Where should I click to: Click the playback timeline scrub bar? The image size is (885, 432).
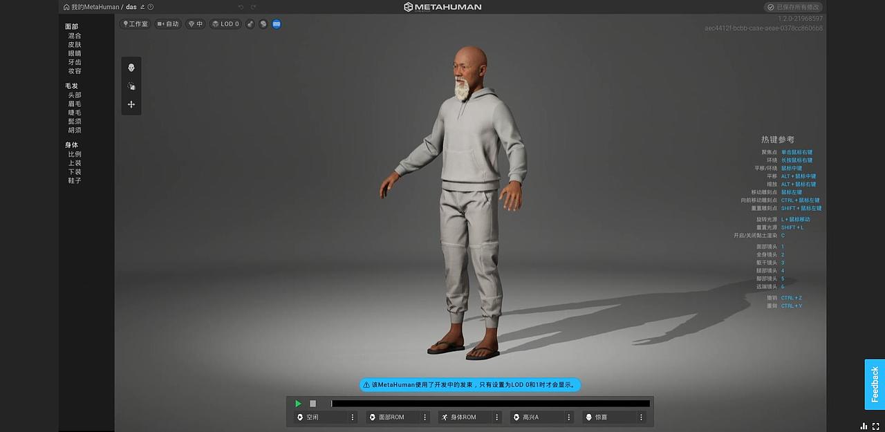491,403
